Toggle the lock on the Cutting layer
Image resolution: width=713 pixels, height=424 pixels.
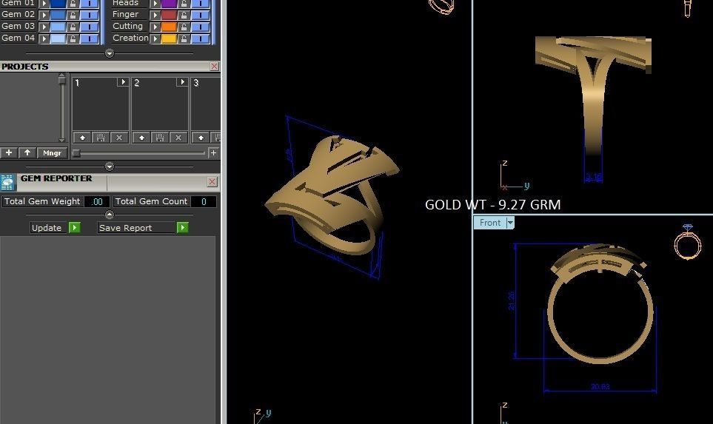point(184,27)
